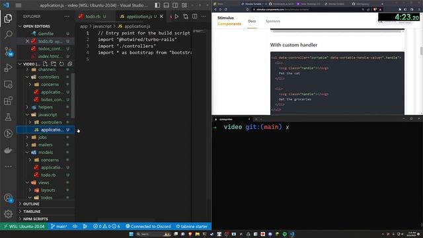Click the taskbar Search box
The height and width of the screenshot is (238, 423).
(153, 234)
